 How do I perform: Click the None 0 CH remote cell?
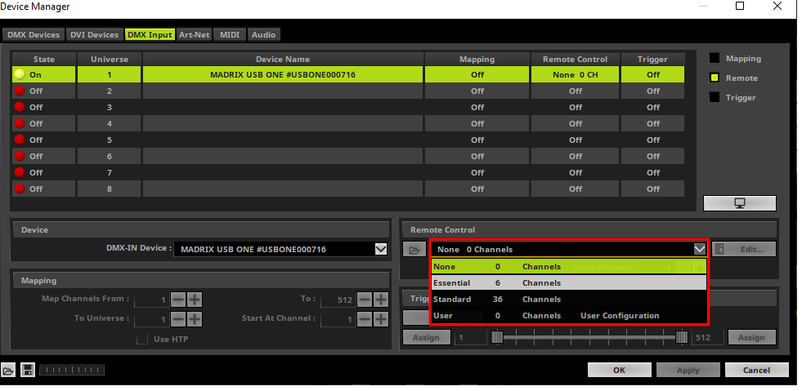[x=575, y=74]
